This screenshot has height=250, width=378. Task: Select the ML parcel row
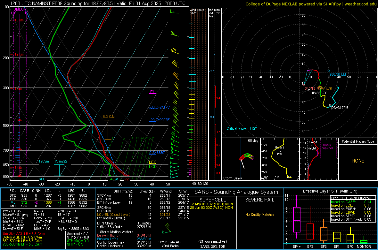(48, 202)
